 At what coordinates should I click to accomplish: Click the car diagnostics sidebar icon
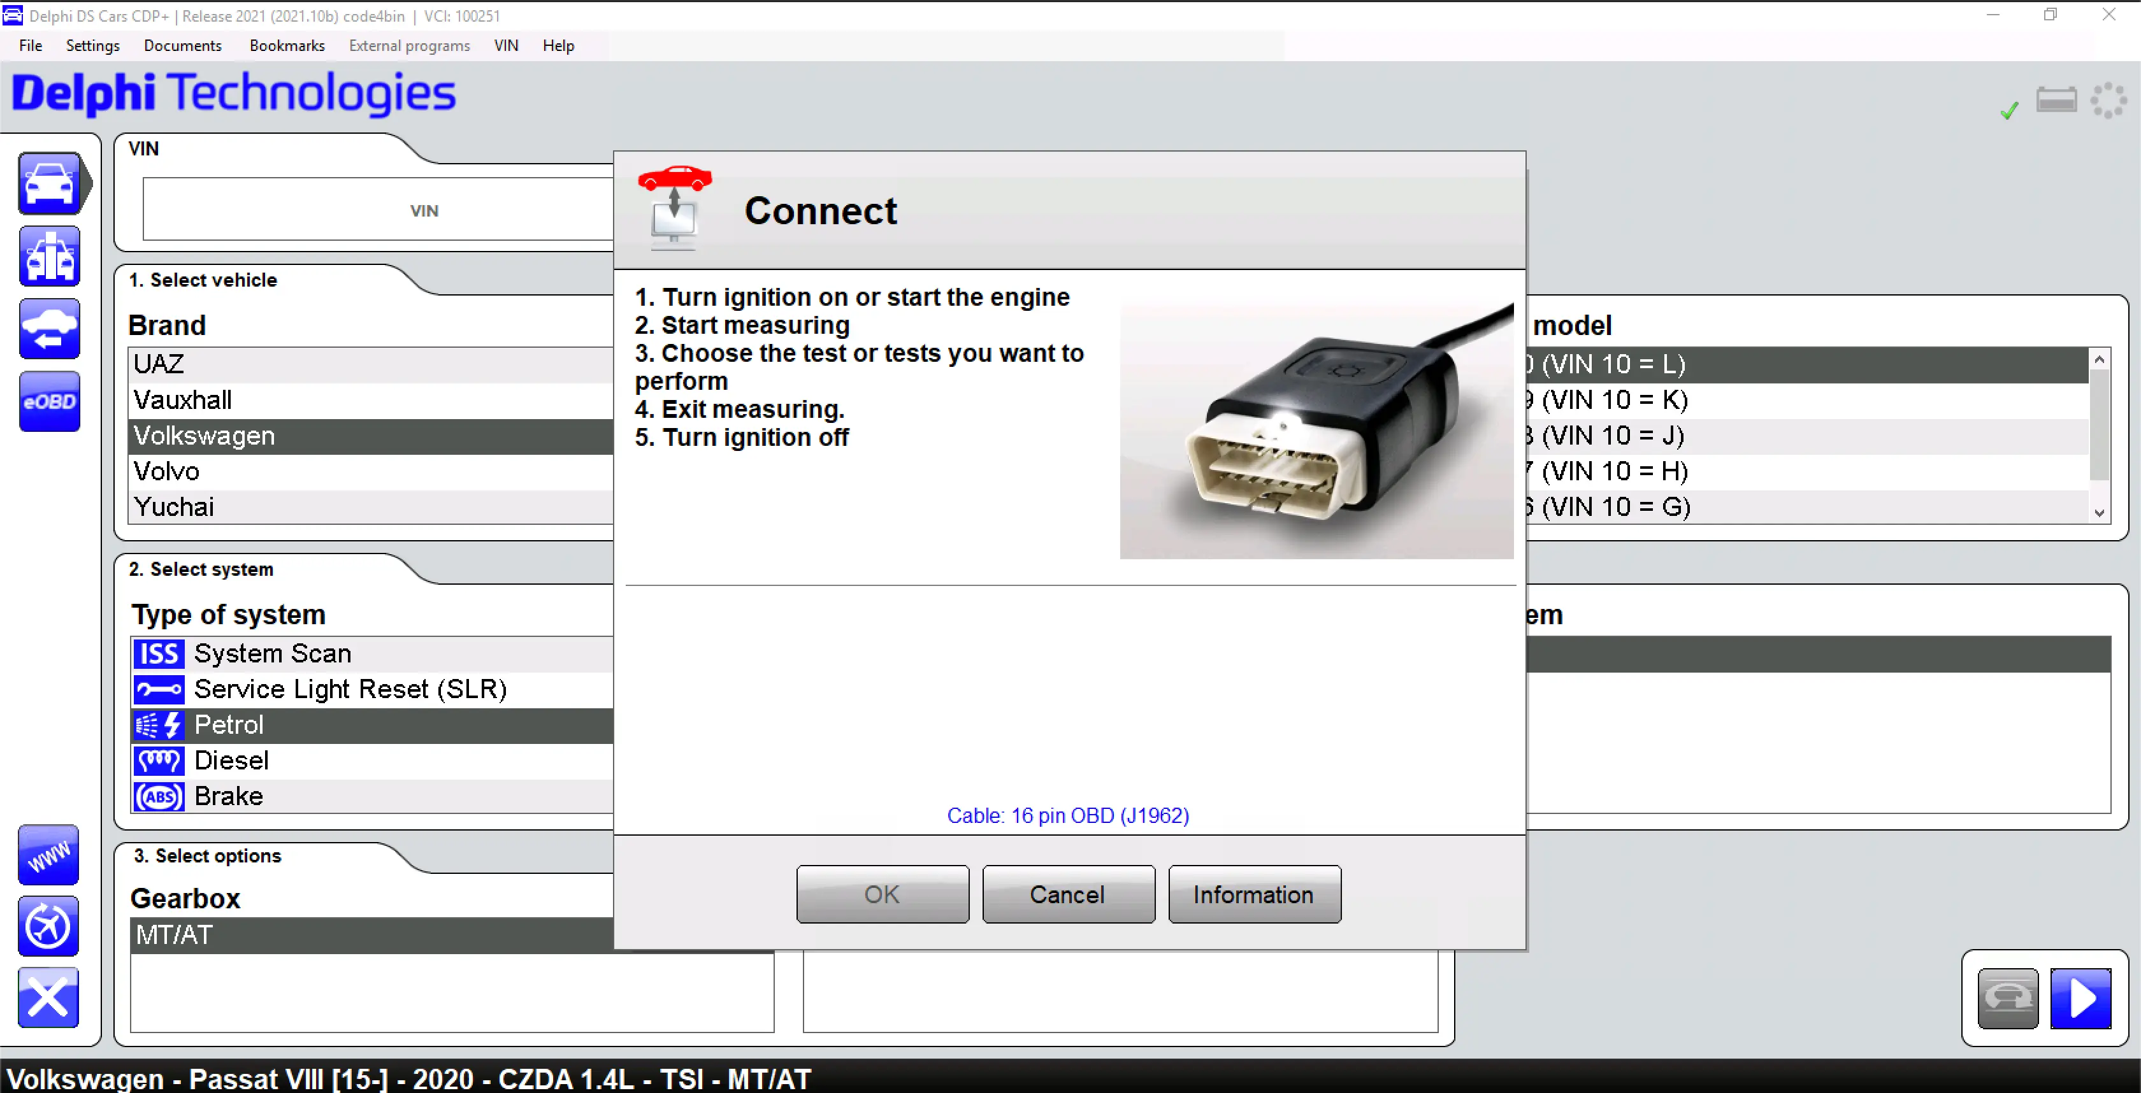point(50,183)
